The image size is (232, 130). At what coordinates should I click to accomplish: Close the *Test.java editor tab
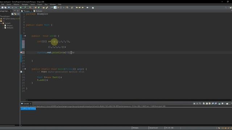31,11
